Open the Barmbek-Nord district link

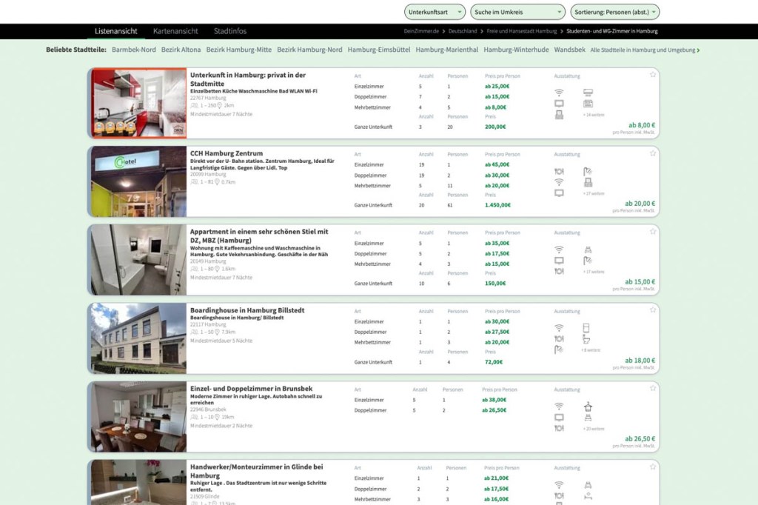pyautogui.click(x=134, y=50)
